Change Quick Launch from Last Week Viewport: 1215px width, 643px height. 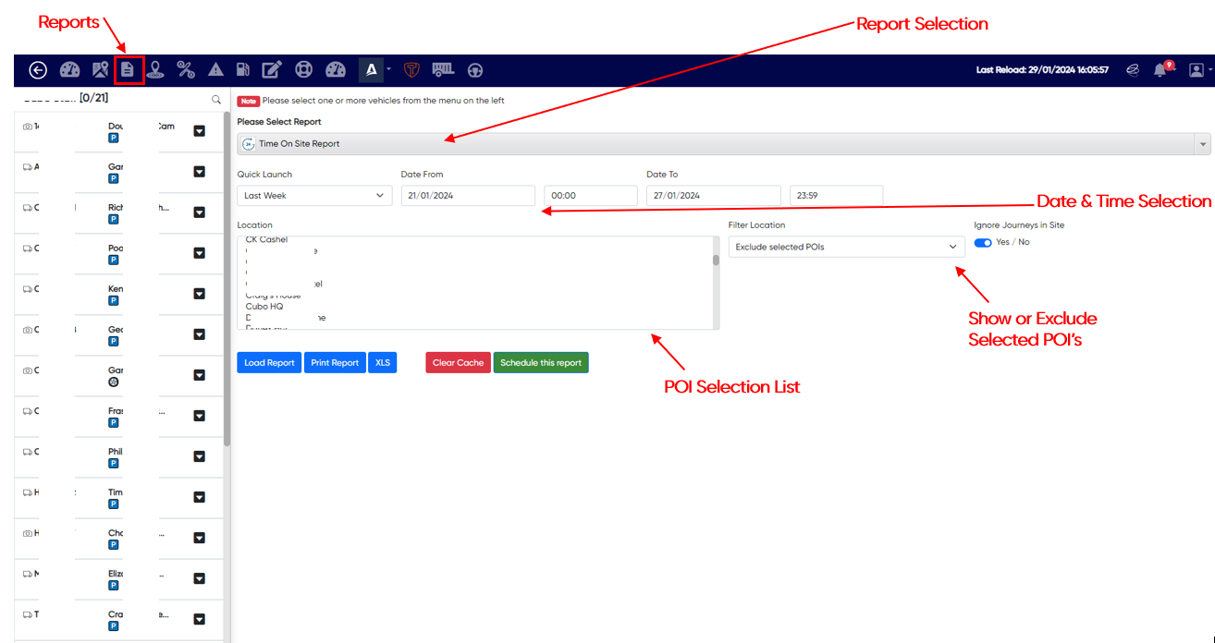[313, 195]
